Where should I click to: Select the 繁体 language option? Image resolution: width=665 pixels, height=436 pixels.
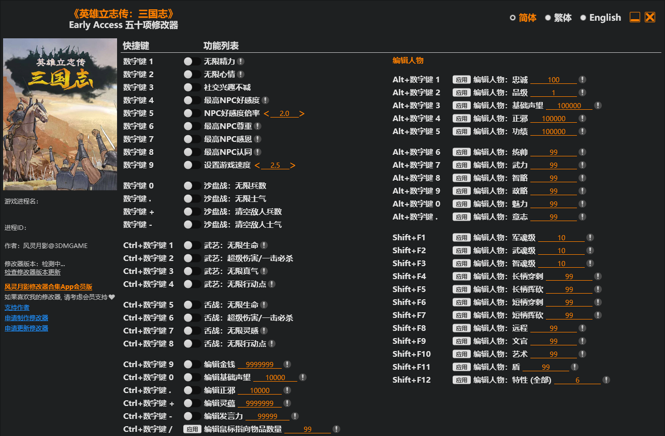coord(558,18)
